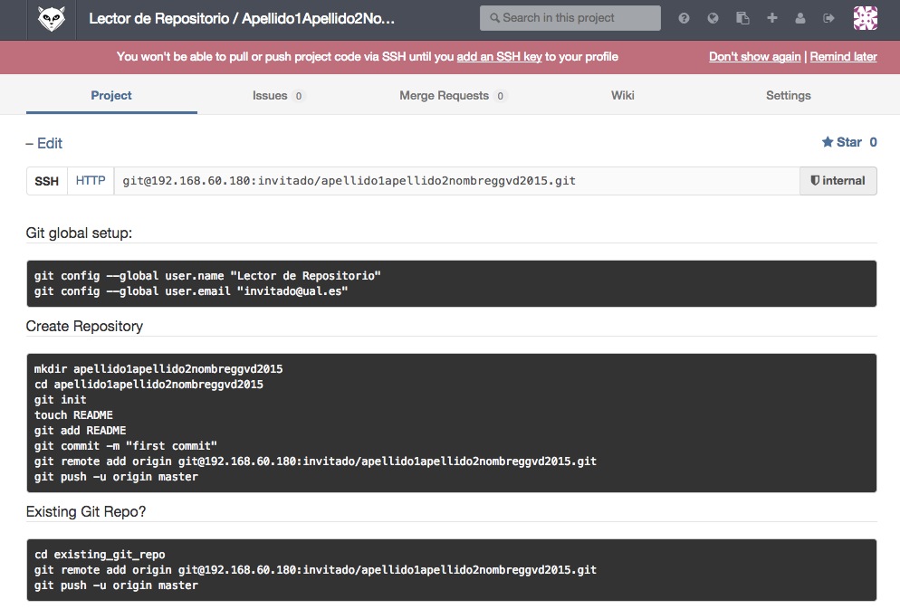The image size is (900, 609).
Task: Open the Wiki tab
Action: click(x=622, y=96)
